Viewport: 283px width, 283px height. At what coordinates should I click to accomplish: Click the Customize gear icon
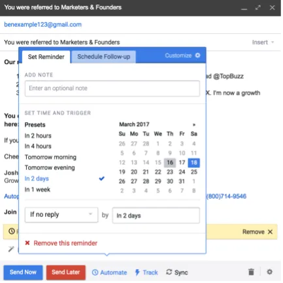(x=197, y=56)
